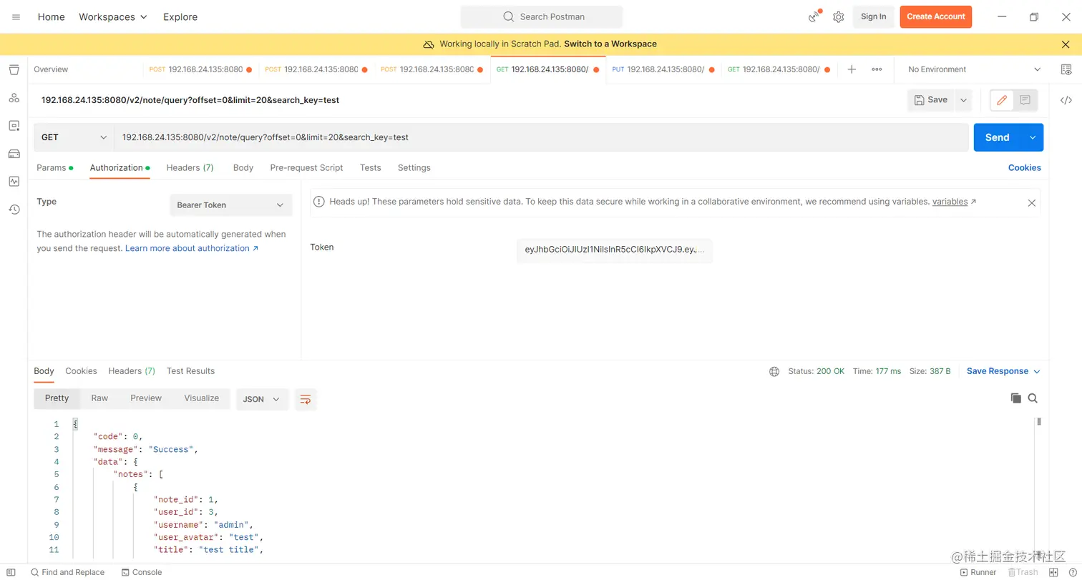Image resolution: width=1082 pixels, height=580 pixels.
Task: Switch to the Params tab
Action: [x=54, y=167]
